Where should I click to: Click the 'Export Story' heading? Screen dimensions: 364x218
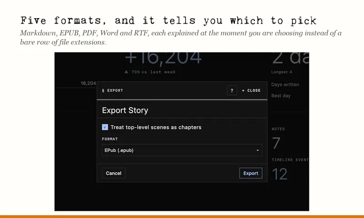click(125, 110)
